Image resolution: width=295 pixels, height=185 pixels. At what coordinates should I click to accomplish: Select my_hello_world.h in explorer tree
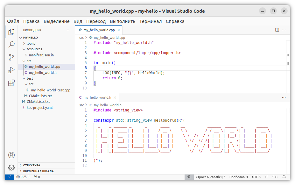click(x=43, y=73)
